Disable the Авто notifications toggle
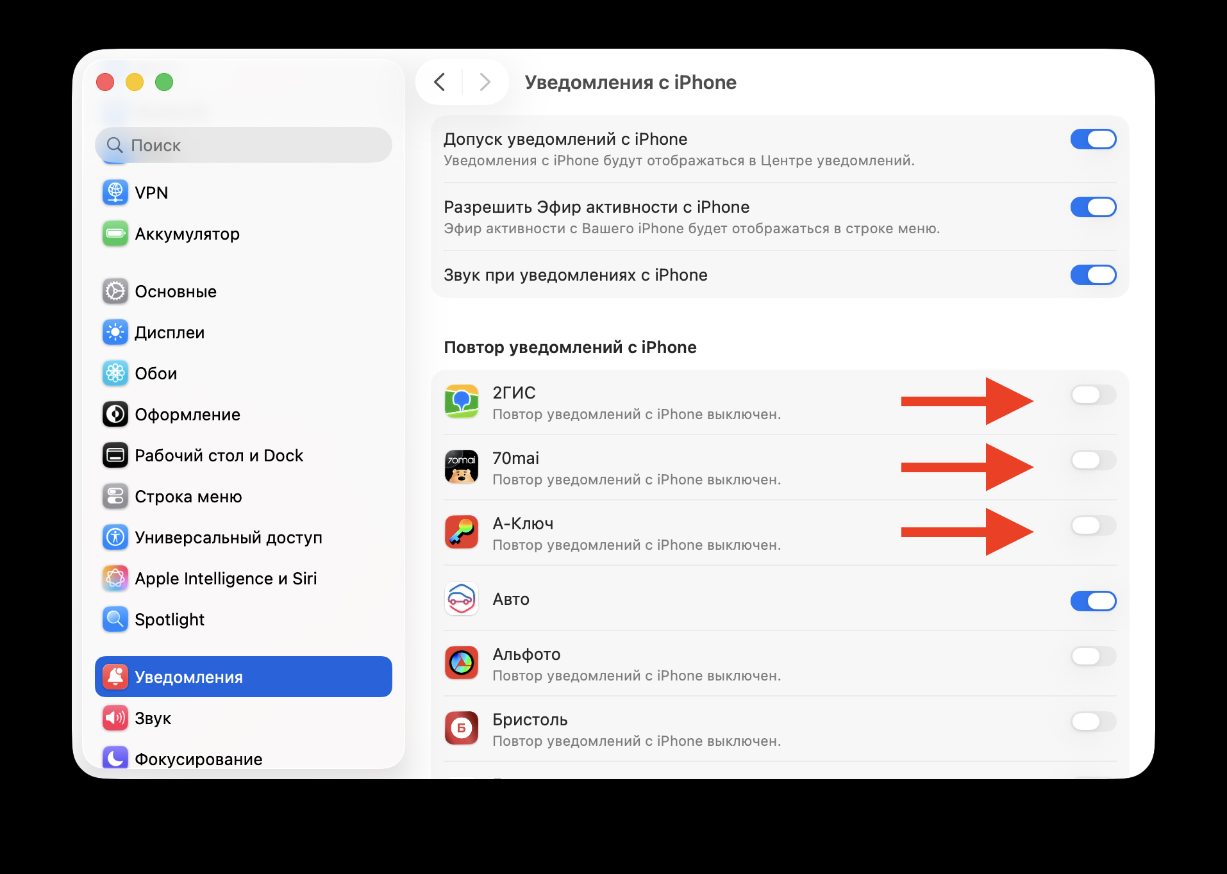Viewport: 1227px width, 874px height. [1093, 600]
